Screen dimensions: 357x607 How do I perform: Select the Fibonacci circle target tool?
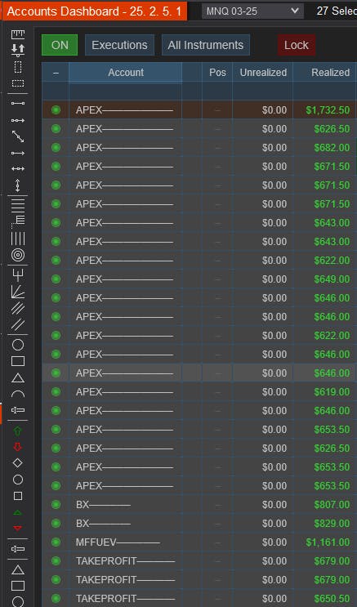18,255
